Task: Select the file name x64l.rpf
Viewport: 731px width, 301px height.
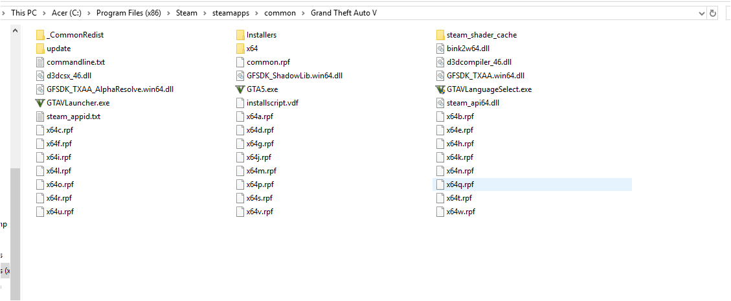Action: click(59, 171)
